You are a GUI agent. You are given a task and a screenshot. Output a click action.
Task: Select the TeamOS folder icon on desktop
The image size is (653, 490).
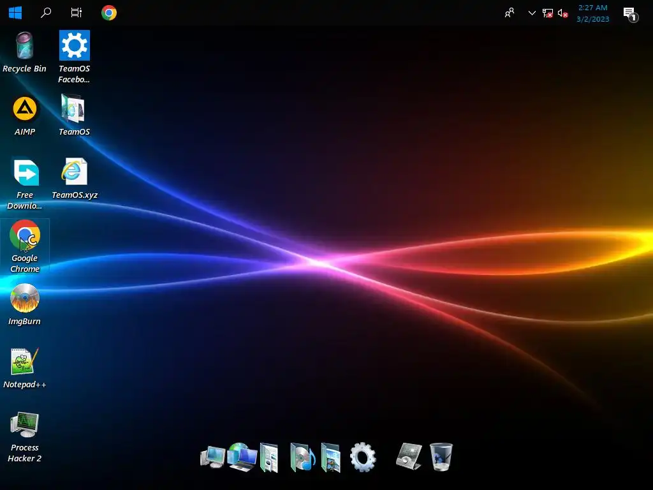coord(74,115)
